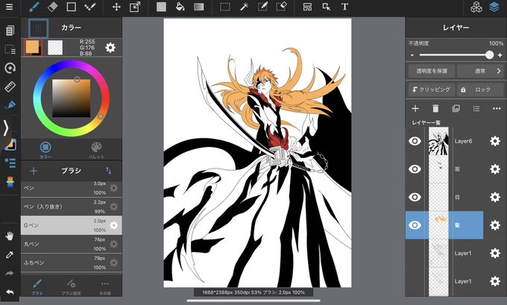
Task: Click the Redo arrow
Action: click(x=10, y=274)
